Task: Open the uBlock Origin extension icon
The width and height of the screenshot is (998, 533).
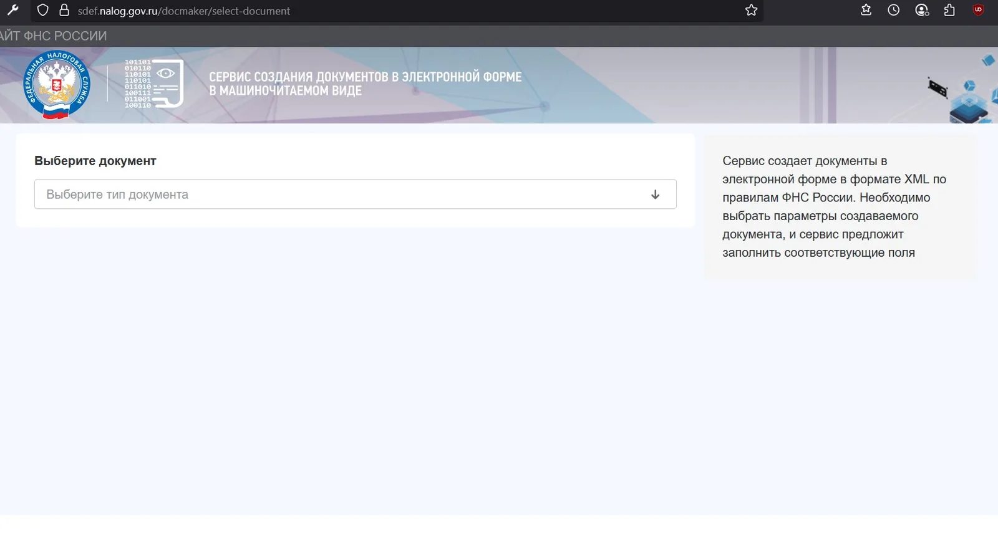Action: pos(978,9)
